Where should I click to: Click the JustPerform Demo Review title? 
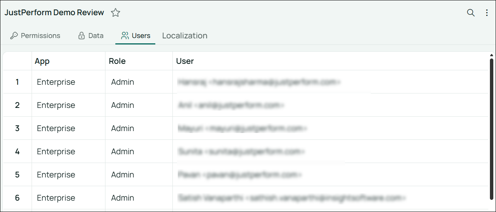(54, 13)
